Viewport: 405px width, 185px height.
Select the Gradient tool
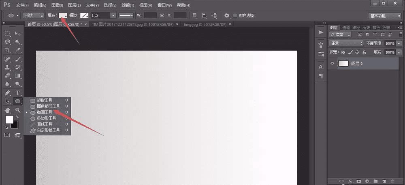pyautogui.click(x=17, y=76)
